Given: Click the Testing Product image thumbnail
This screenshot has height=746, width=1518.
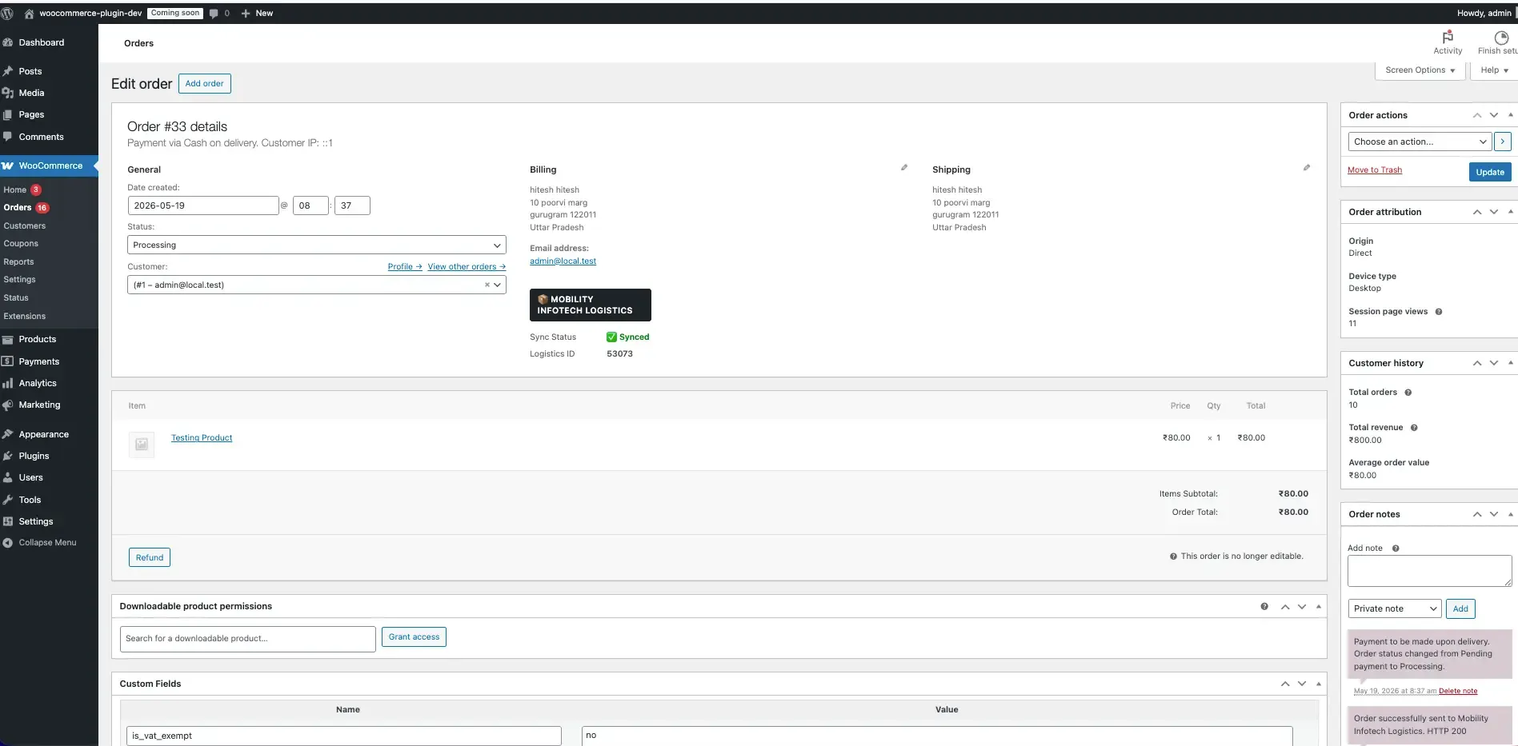Looking at the screenshot, I should coord(142,445).
